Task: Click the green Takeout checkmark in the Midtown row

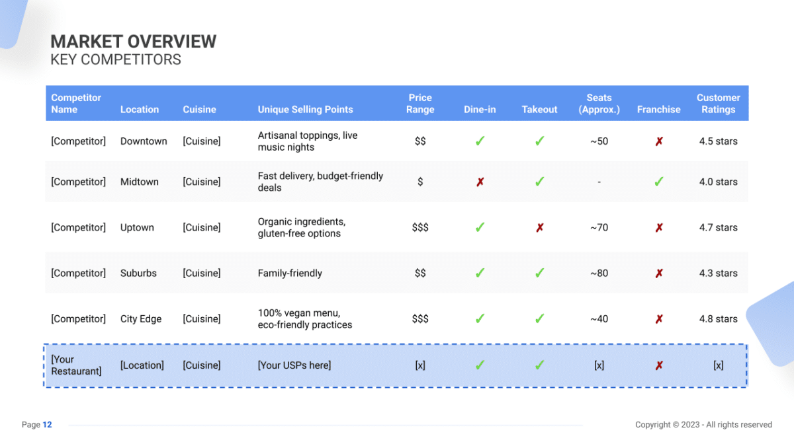Action: pyautogui.click(x=539, y=182)
